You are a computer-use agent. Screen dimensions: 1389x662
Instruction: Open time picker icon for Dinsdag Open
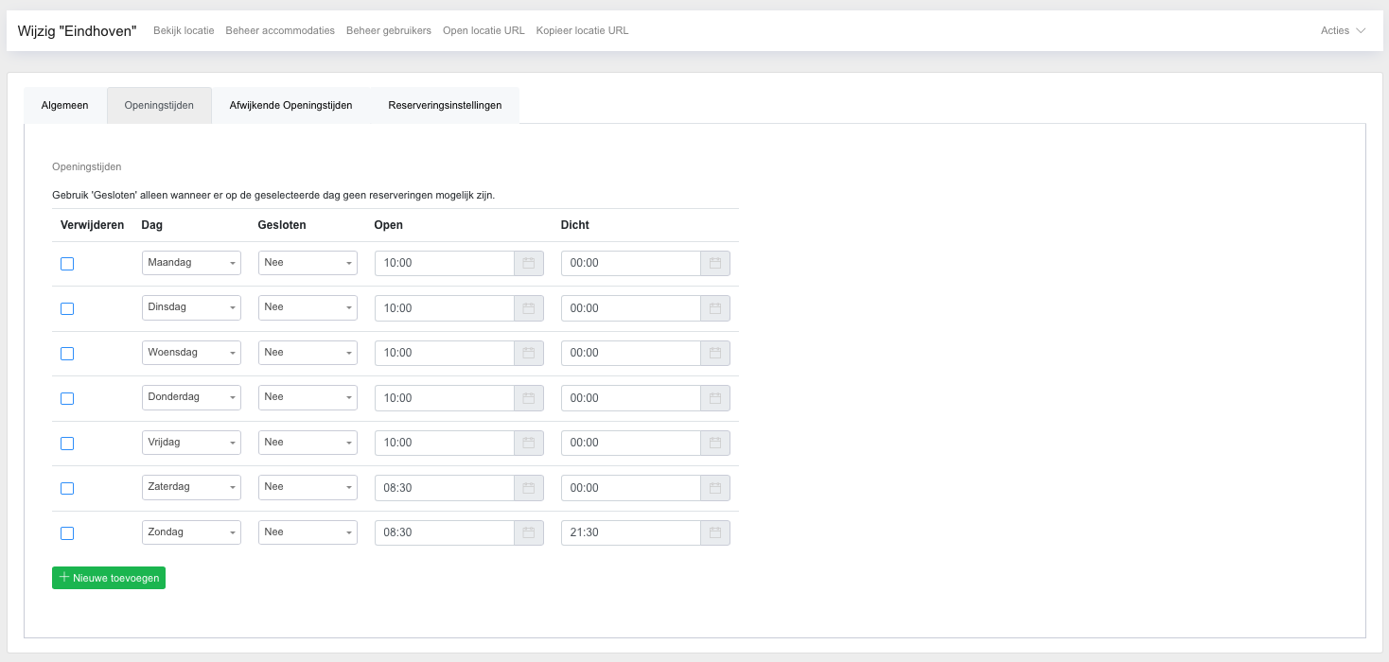(x=529, y=308)
